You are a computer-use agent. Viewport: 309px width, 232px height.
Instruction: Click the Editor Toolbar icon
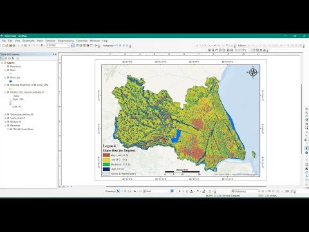pos(73,46)
